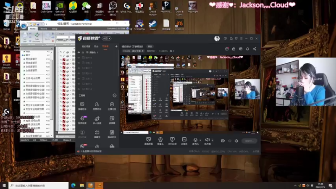Open the Windows Start menu
This screenshot has width=336, height=189.
pos(4,185)
